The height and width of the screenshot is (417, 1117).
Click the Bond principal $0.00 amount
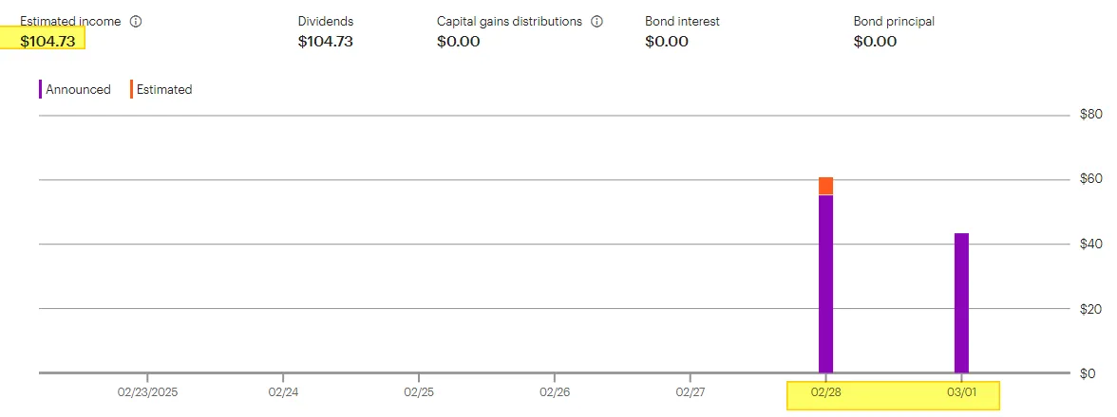[x=875, y=41]
